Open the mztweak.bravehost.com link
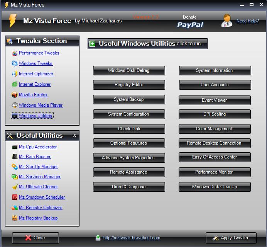 pos(132,238)
